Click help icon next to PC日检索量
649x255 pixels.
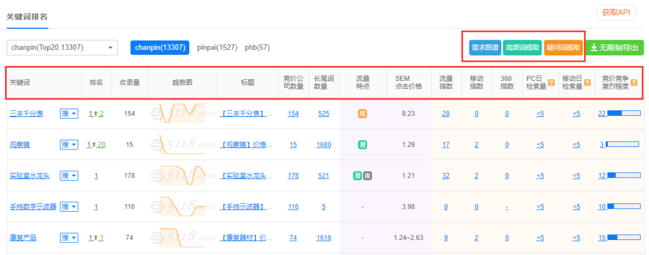(x=551, y=83)
